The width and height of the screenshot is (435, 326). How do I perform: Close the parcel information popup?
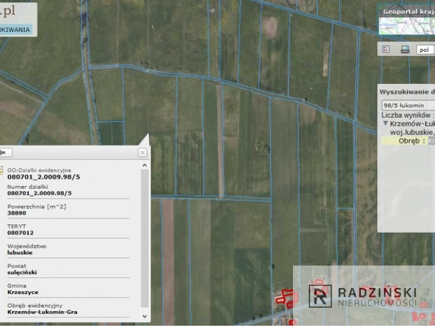pyautogui.click(x=142, y=152)
